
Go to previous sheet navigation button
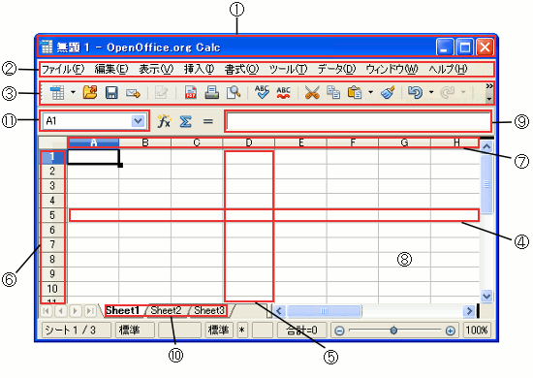point(60,311)
